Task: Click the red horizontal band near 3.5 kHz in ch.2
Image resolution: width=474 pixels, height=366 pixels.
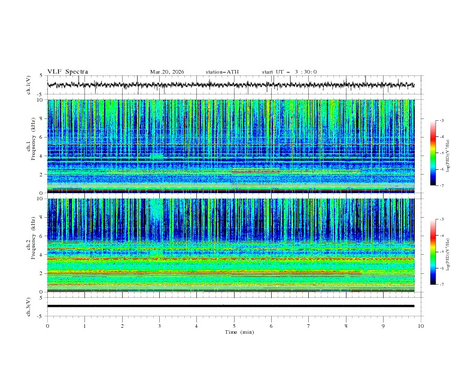Action: point(230,259)
